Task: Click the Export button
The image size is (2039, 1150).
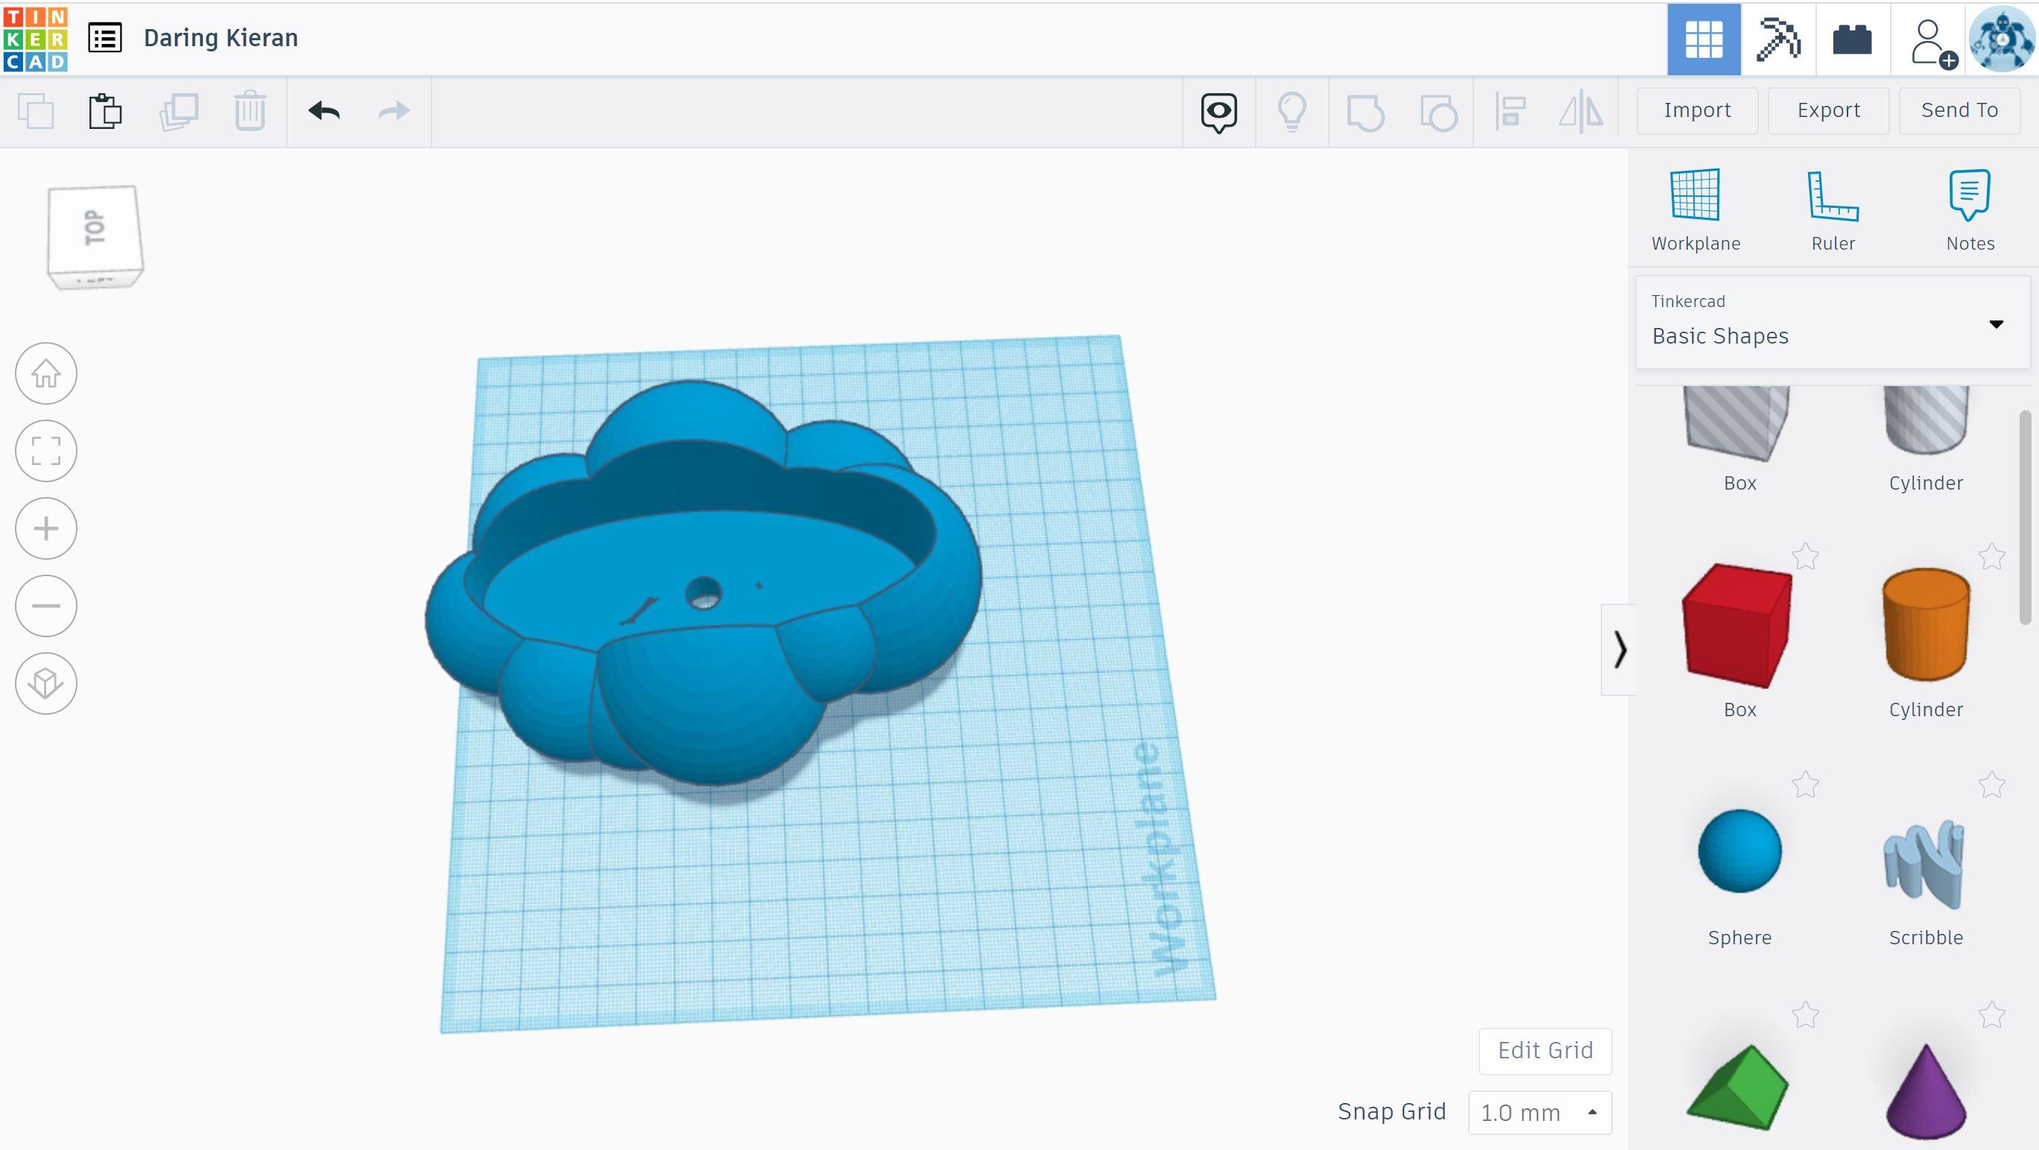Action: 1827,110
